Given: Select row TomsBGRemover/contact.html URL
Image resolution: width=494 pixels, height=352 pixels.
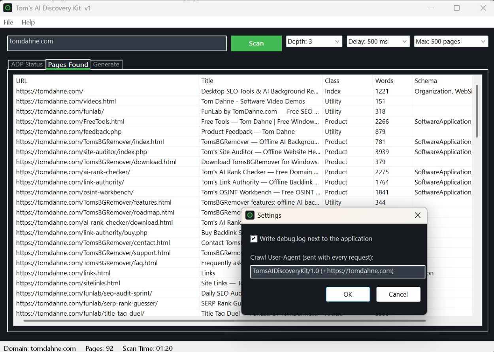Looking at the screenshot, I should [x=93, y=243].
